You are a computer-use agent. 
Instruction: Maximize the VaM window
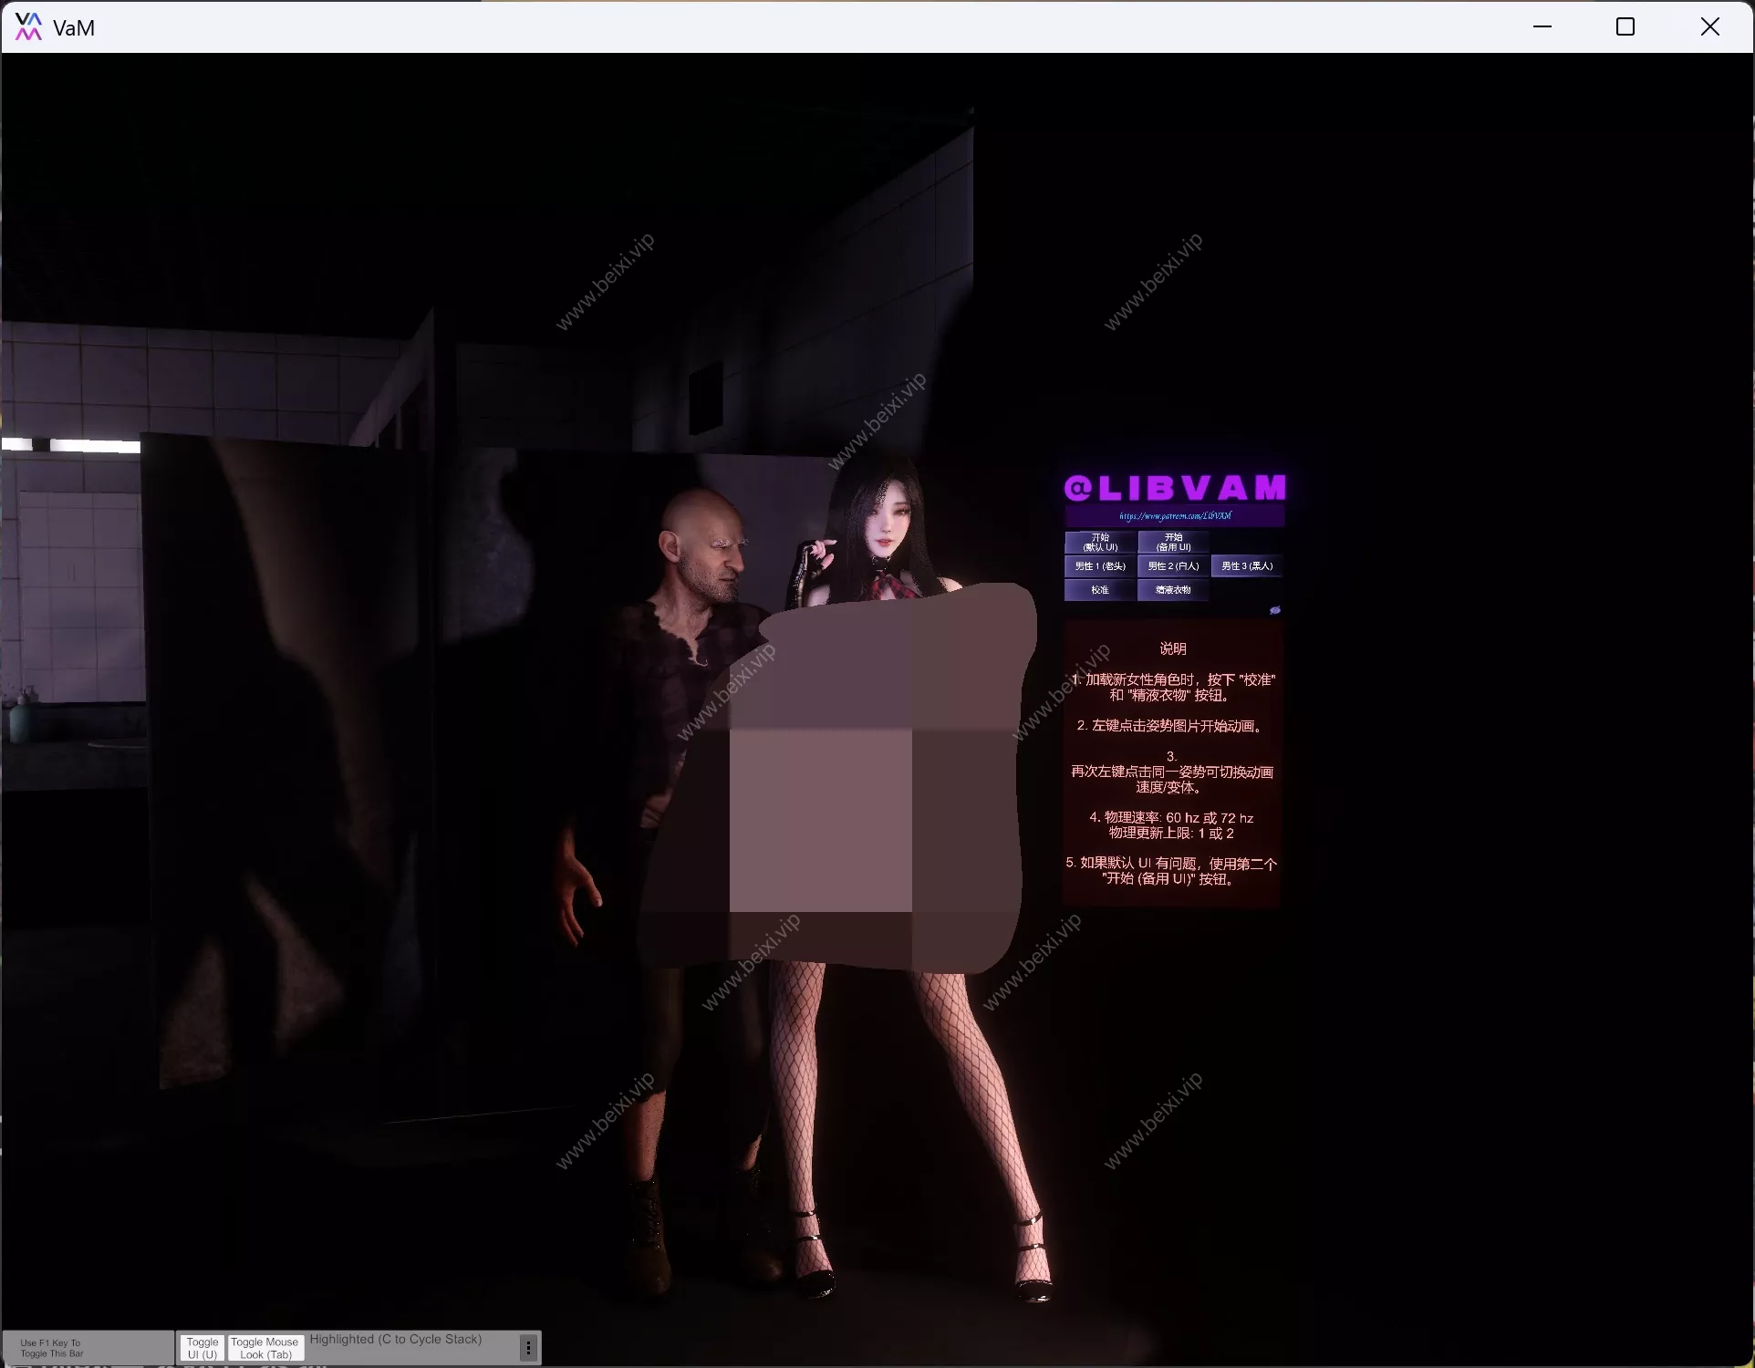point(1625,26)
